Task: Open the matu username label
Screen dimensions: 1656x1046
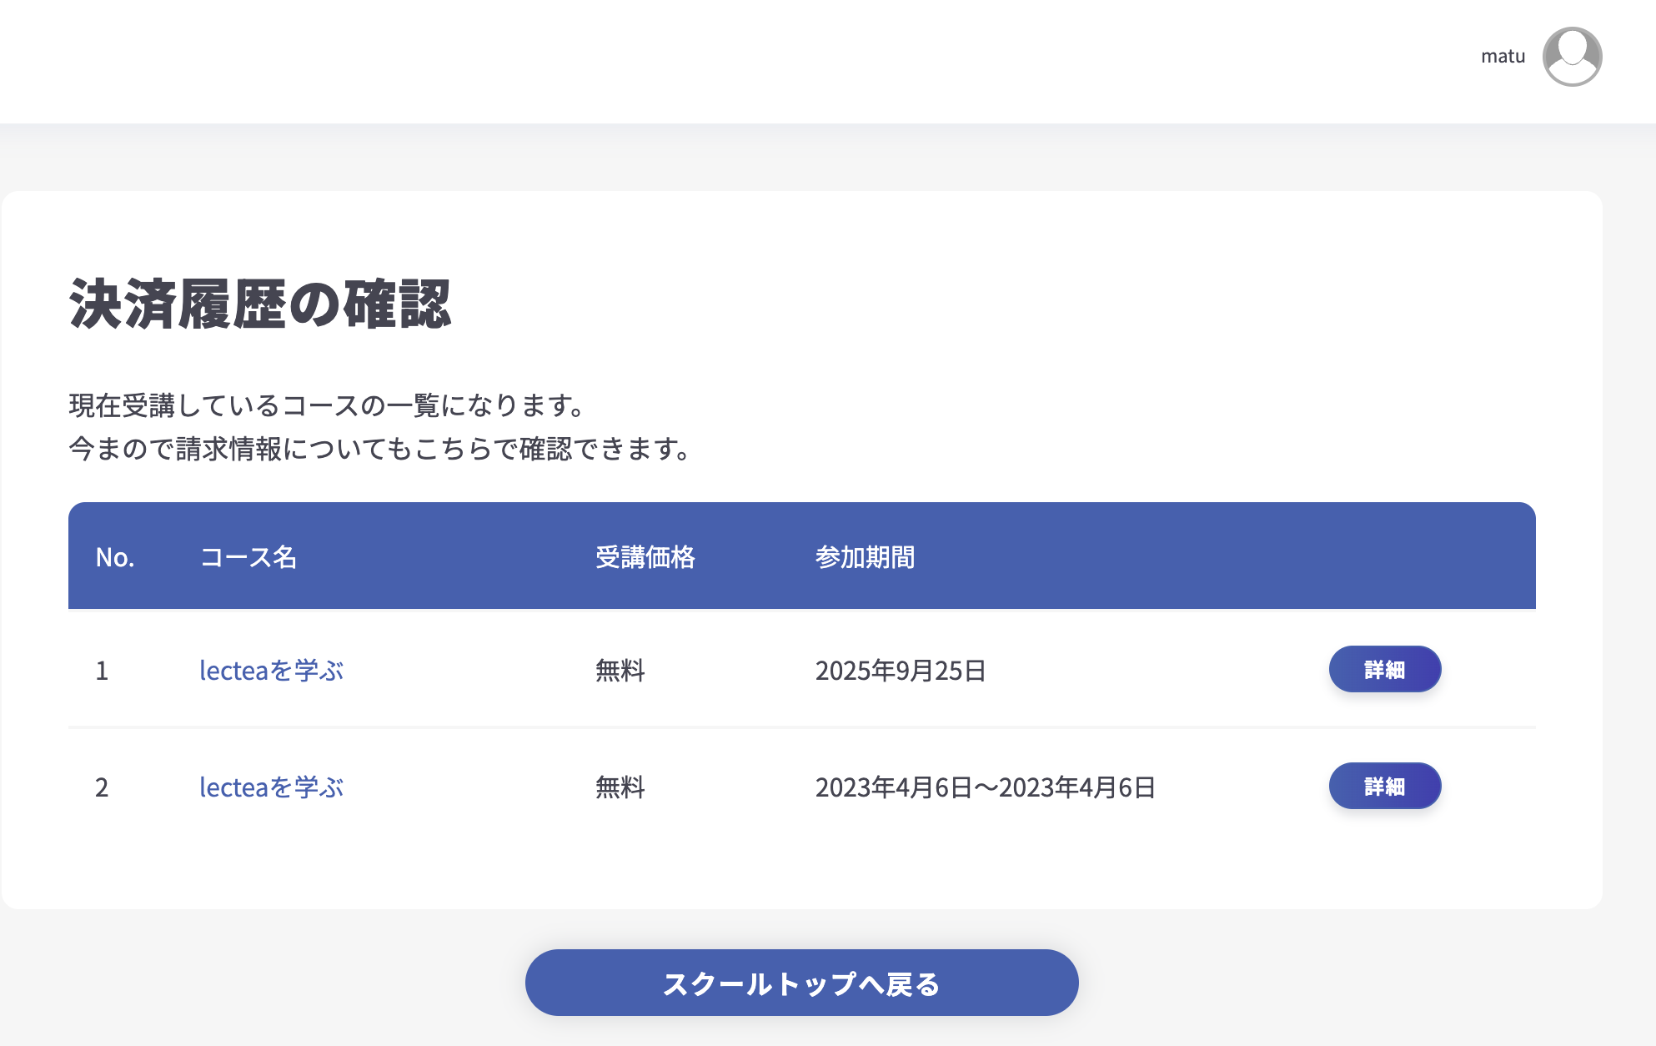Action: click(x=1502, y=55)
